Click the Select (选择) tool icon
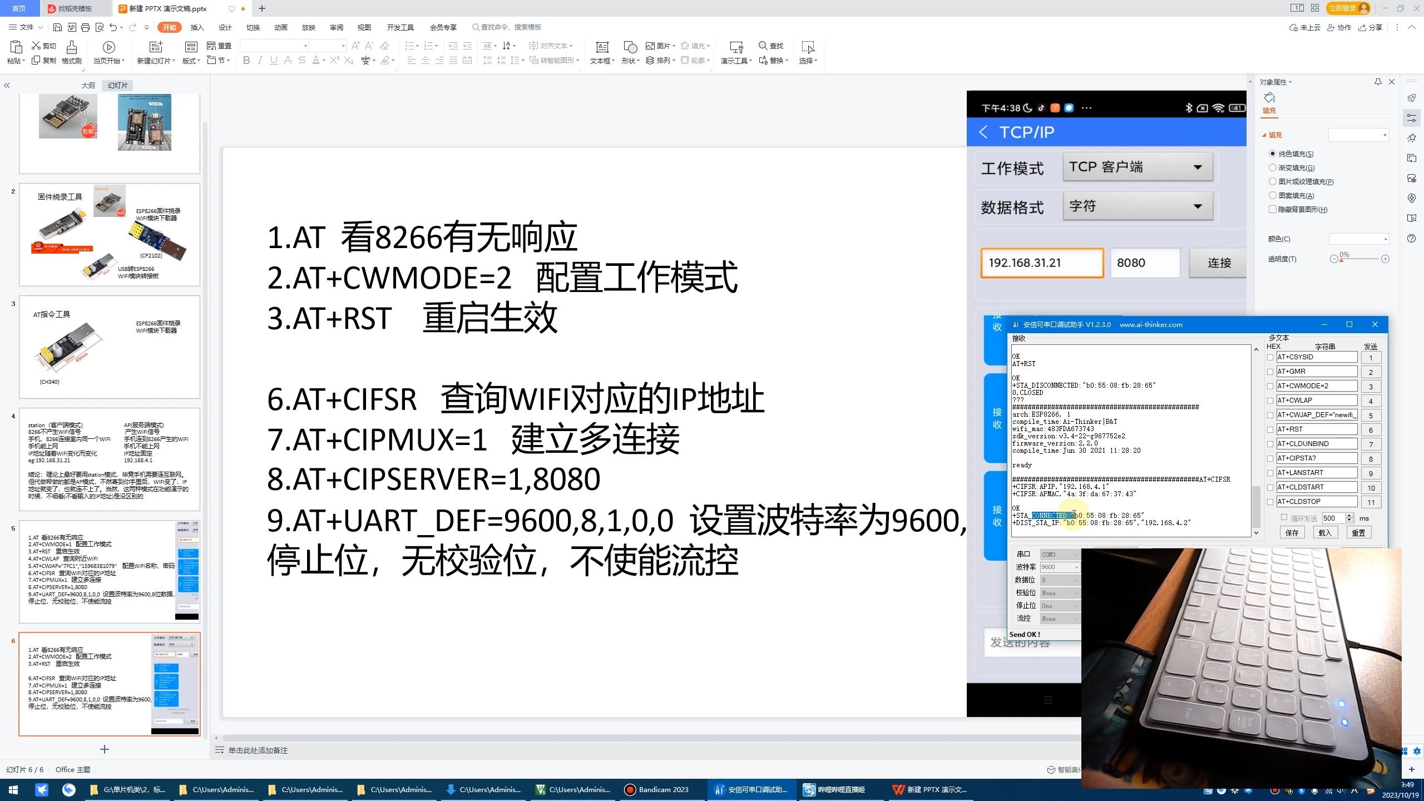The image size is (1424, 801). [x=808, y=47]
